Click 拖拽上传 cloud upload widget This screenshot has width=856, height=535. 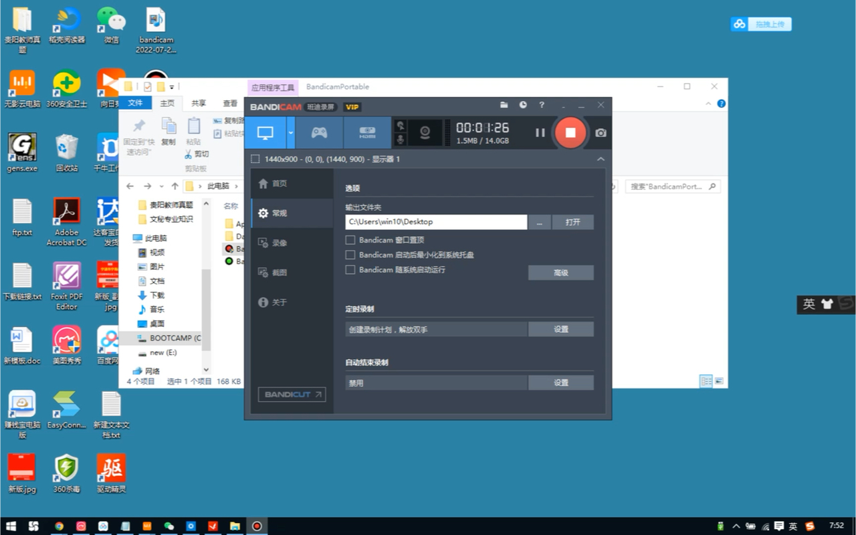761,24
